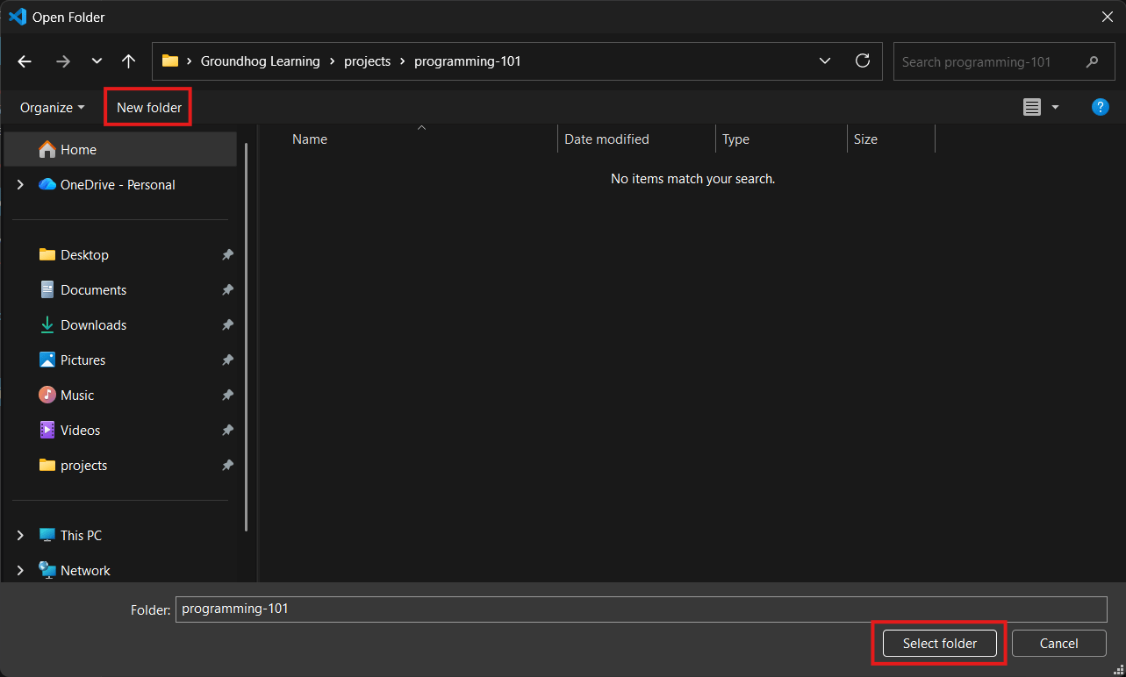Click the pin icon beside Desktop
This screenshot has height=677, width=1126.
(x=227, y=255)
